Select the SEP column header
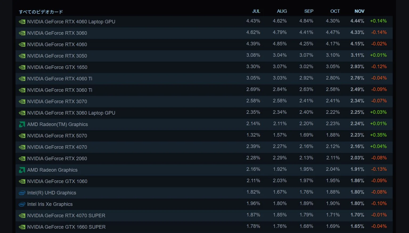Image resolution: width=409 pixels, height=233 pixels. (x=309, y=11)
